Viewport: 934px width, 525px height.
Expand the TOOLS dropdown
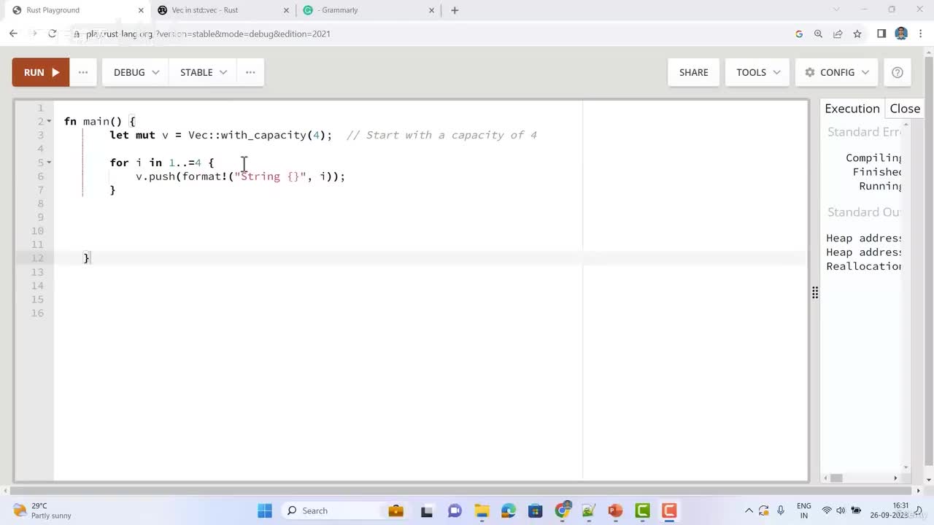coord(758,72)
